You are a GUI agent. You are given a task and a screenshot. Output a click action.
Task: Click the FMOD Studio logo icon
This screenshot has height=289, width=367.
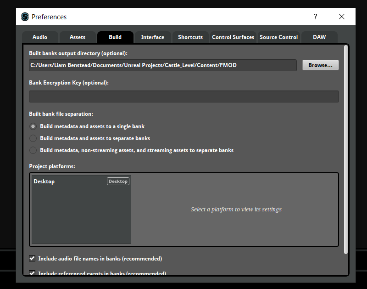[25, 17]
